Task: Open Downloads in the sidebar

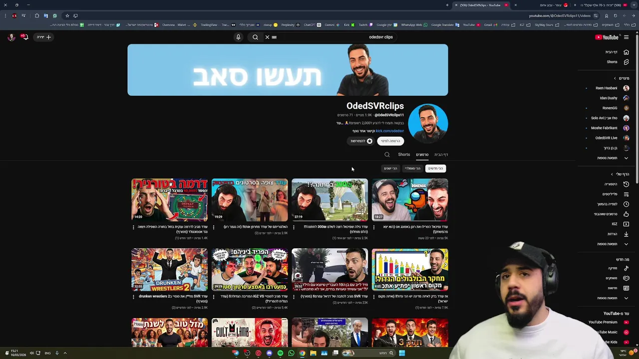Action: 618,234
